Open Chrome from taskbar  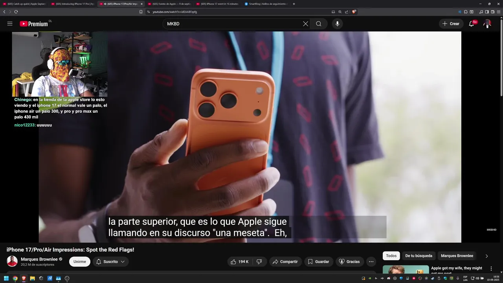pyautogui.click(x=15, y=278)
